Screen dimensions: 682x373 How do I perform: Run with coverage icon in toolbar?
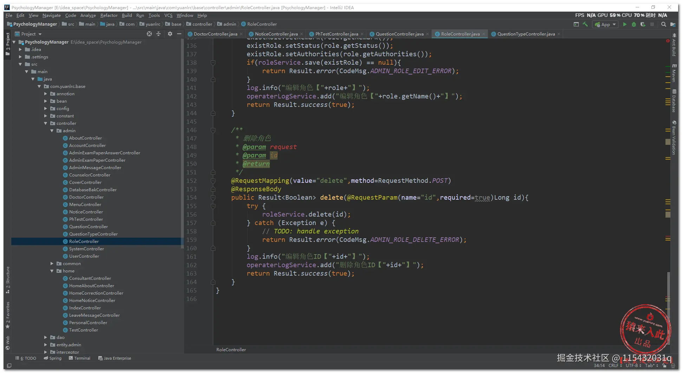tap(643, 24)
